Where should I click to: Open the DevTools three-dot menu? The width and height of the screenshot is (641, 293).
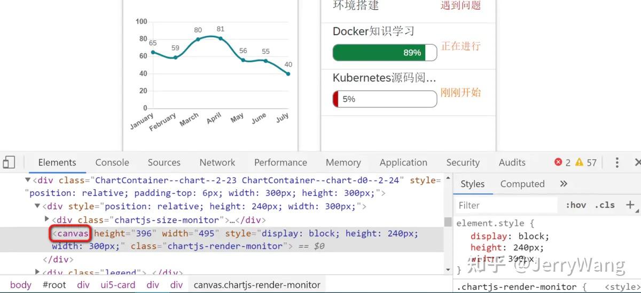(617, 162)
